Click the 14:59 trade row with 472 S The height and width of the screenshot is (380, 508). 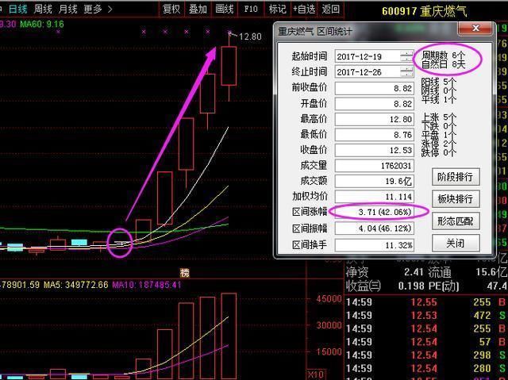click(425, 315)
